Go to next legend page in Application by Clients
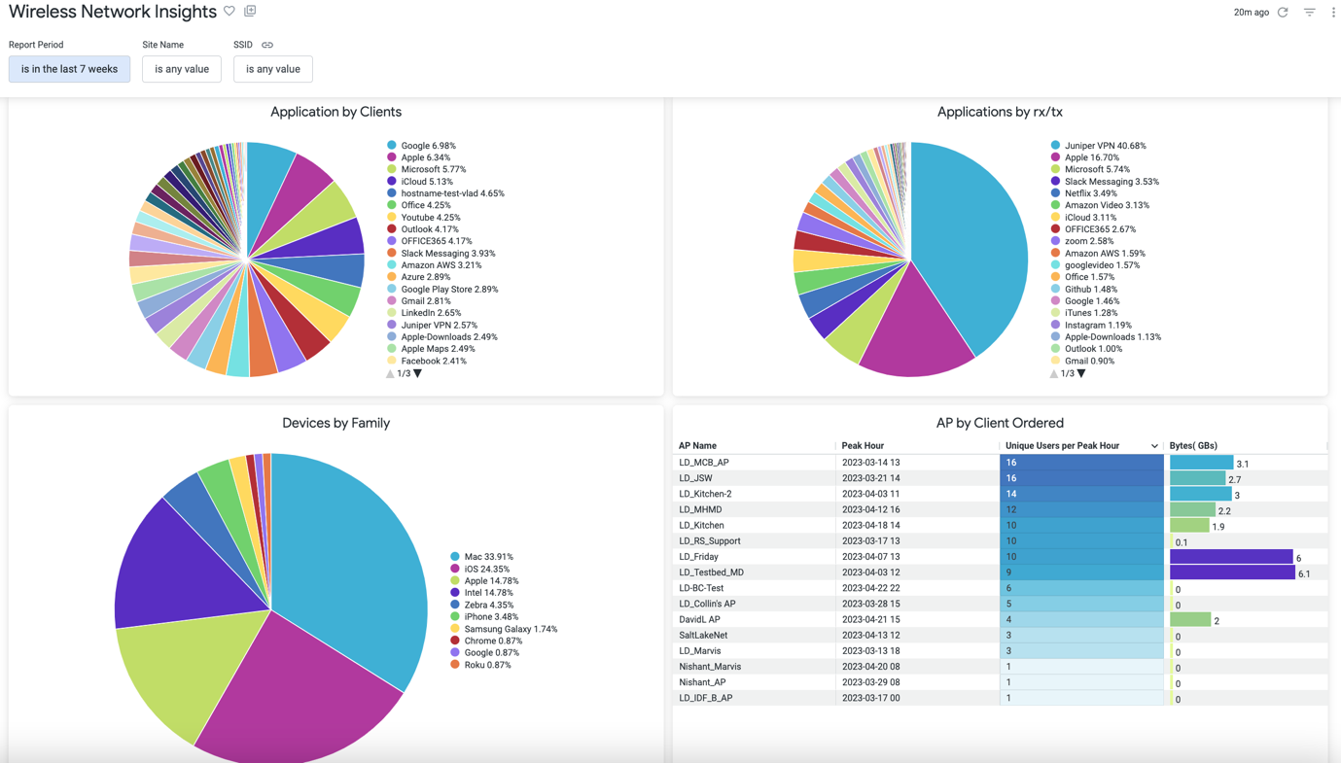 (418, 373)
